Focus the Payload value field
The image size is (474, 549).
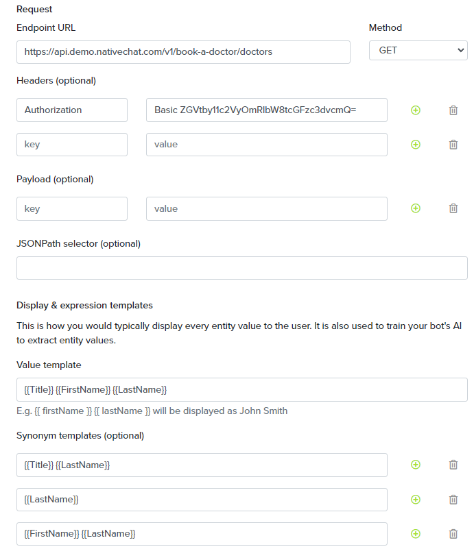pos(267,208)
